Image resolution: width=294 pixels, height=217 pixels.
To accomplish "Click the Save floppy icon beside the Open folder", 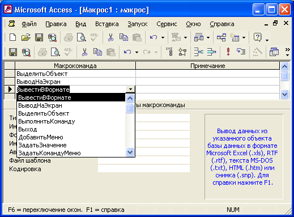I will [x=39, y=37].
